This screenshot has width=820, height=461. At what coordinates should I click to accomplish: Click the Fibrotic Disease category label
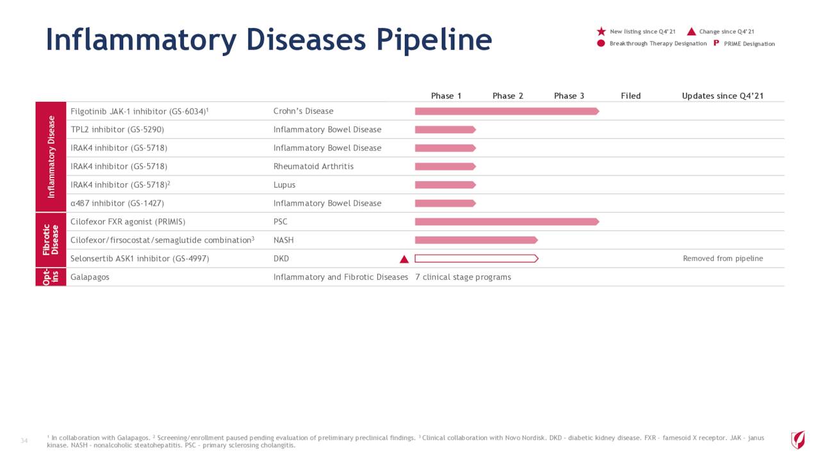51,240
